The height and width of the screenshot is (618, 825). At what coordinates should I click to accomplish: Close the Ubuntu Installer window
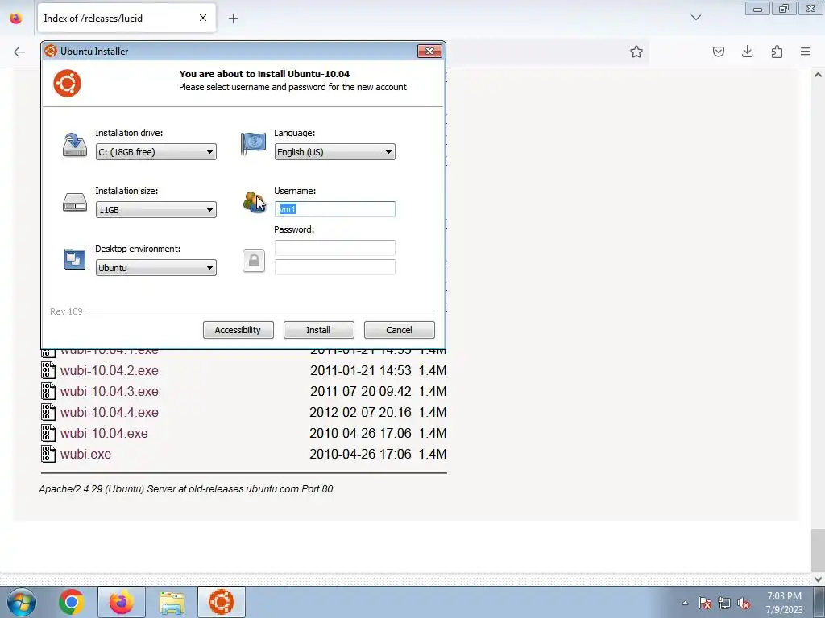429,51
